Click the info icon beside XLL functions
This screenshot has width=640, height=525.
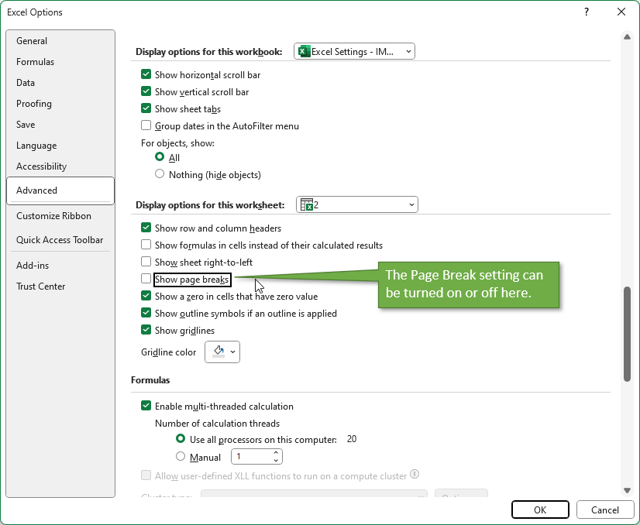pyautogui.click(x=415, y=475)
